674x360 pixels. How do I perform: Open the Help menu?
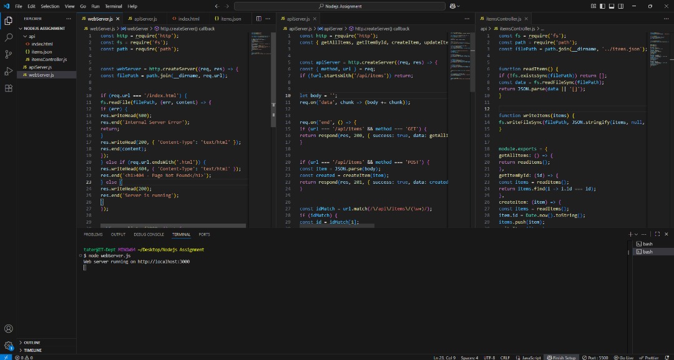[x=132, y=6]
